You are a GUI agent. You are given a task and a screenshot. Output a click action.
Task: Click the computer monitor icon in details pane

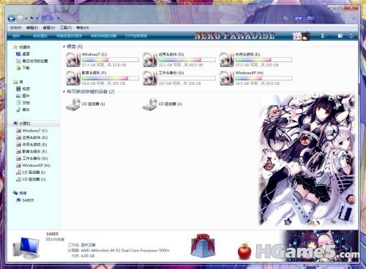26,248
